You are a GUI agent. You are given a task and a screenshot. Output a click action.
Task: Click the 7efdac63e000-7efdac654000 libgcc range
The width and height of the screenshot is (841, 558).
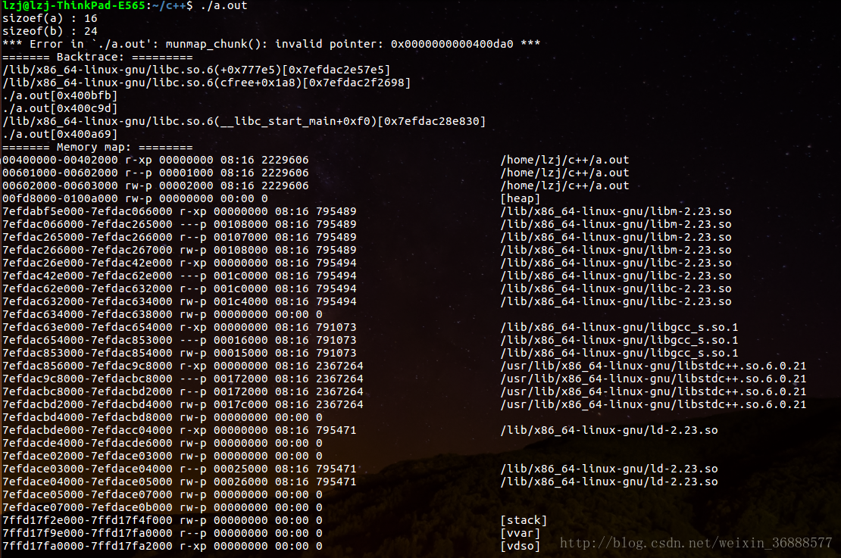[87, 328]
